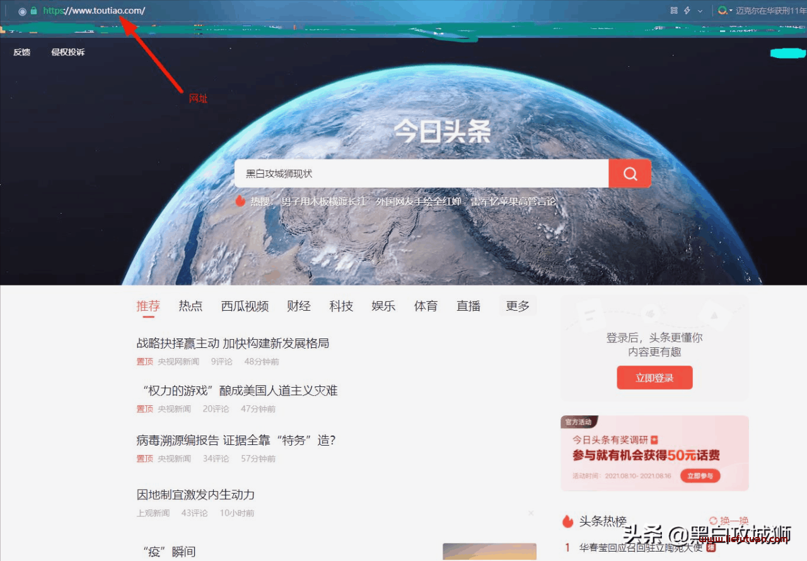This screenshot has width=807, height=561.
Task: Click the green padlock icon in address bar
Action: [33, 11]
